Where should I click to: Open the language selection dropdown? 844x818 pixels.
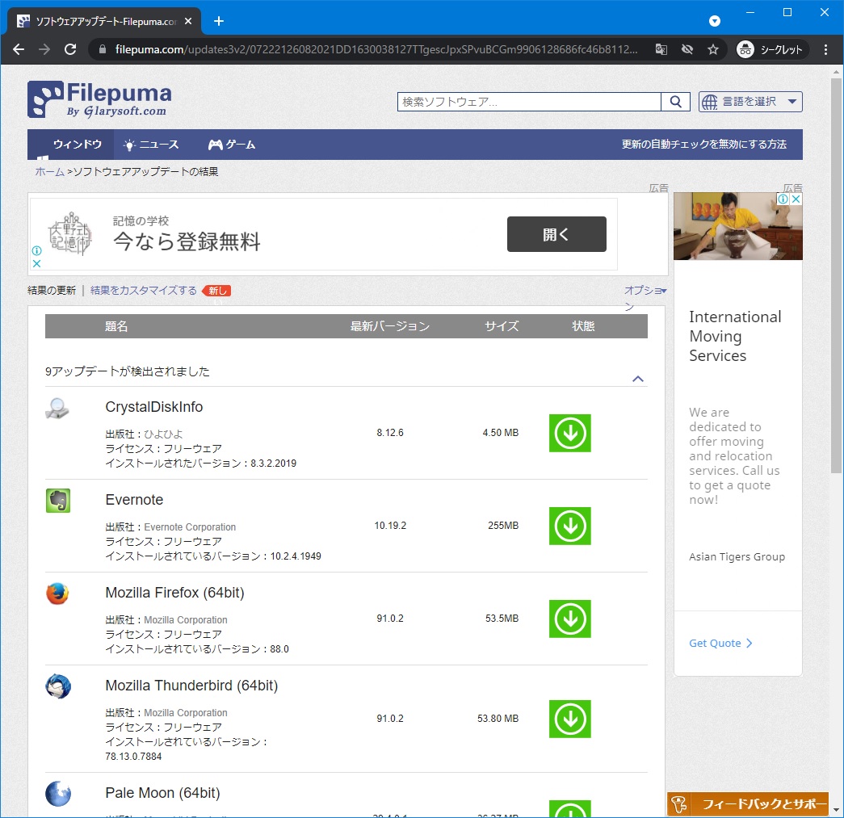click(x=750, y=102)
